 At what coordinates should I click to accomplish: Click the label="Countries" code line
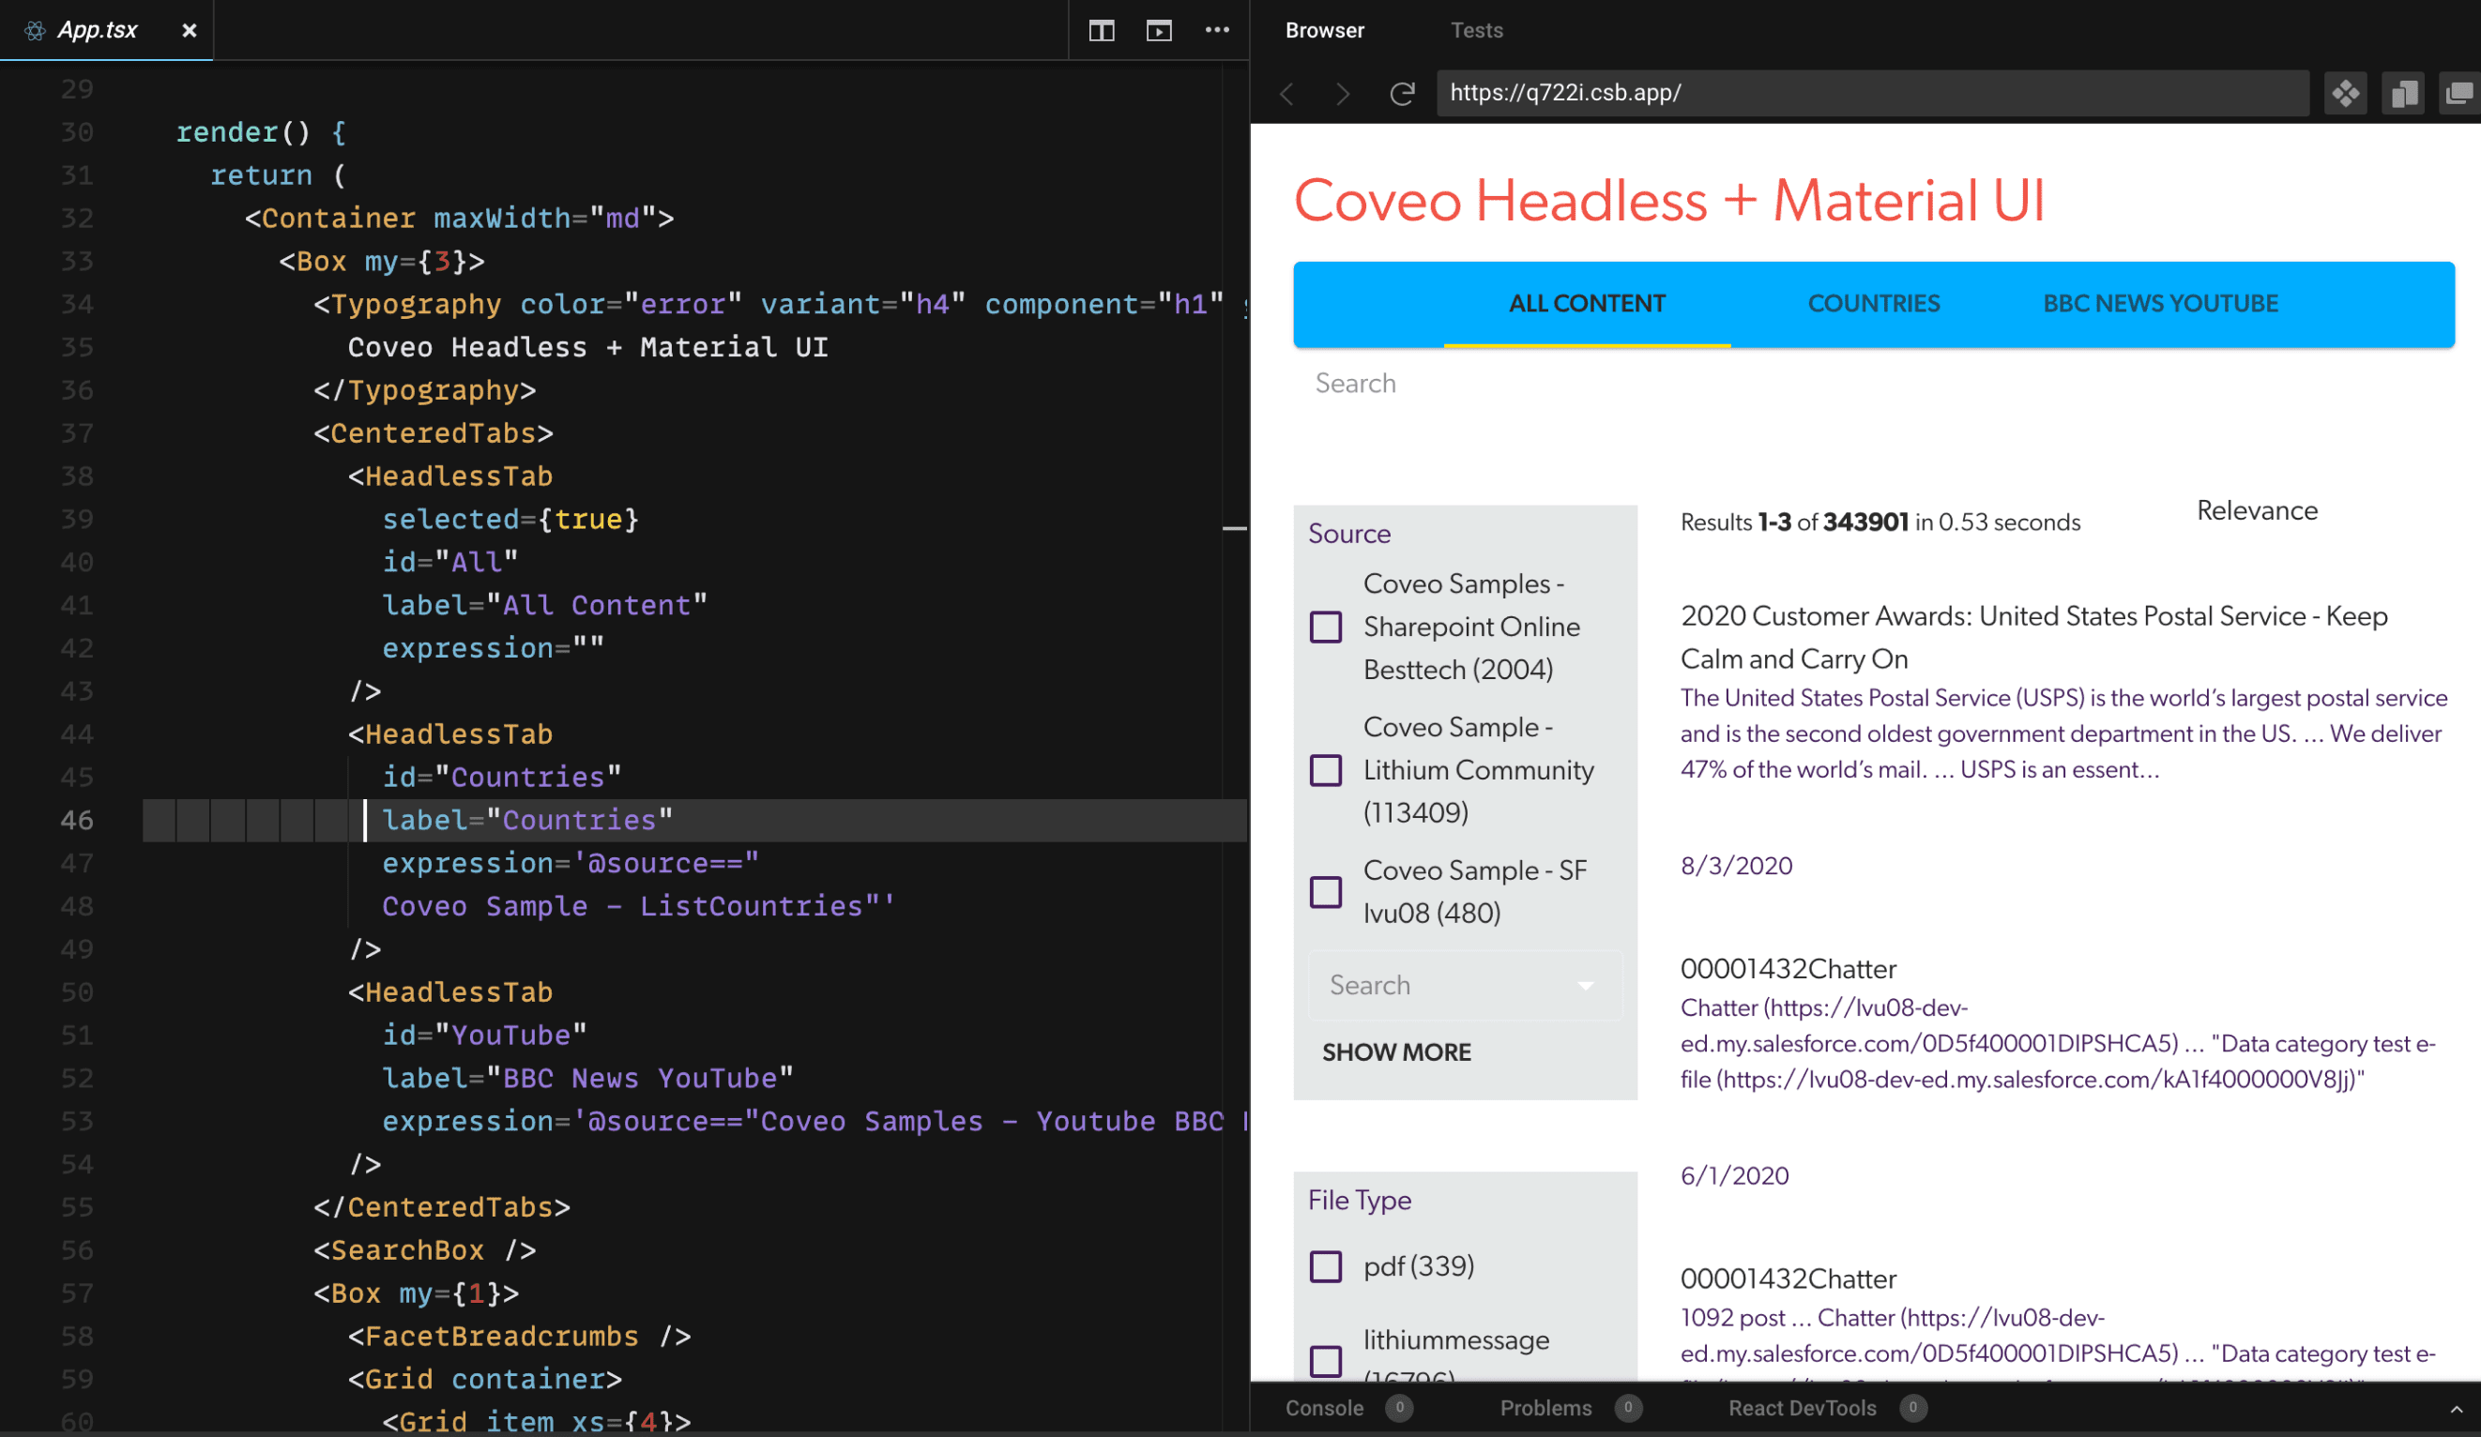(x=526, y=820)
